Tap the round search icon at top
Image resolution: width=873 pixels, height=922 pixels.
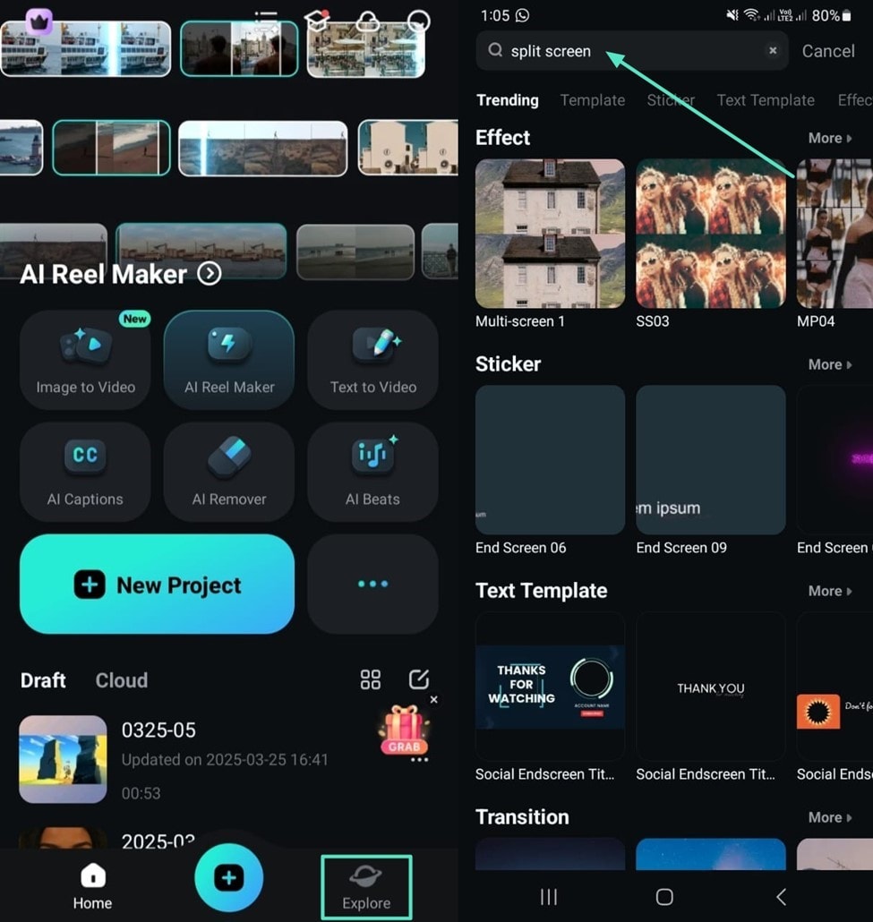419,21
